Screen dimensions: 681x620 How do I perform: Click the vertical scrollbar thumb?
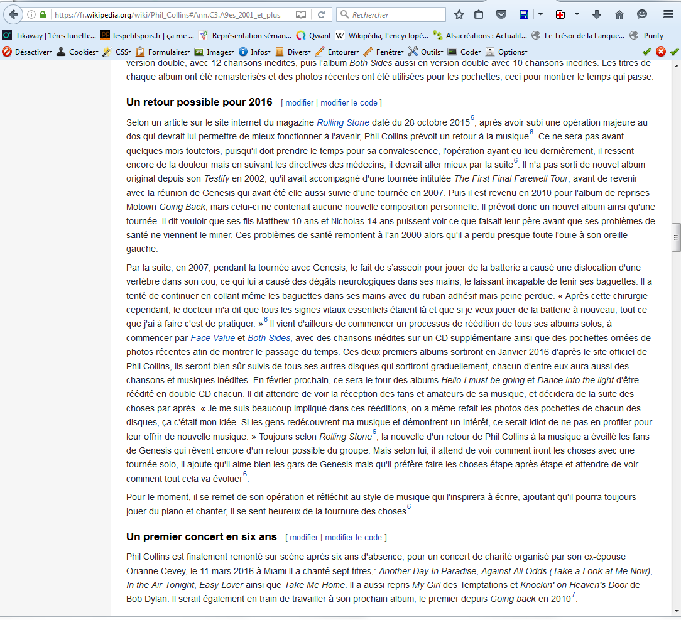pyautogui.click(x=676, y=237)
